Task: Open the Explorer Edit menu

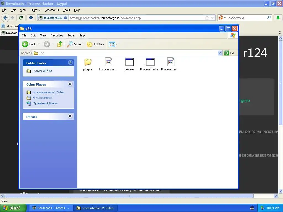Action: (x=33, y=35)
